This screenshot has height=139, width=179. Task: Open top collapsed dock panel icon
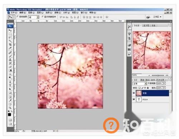click(129, 27)
